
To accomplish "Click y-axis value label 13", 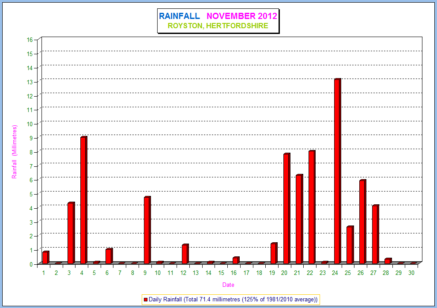I will coord(30,82).
